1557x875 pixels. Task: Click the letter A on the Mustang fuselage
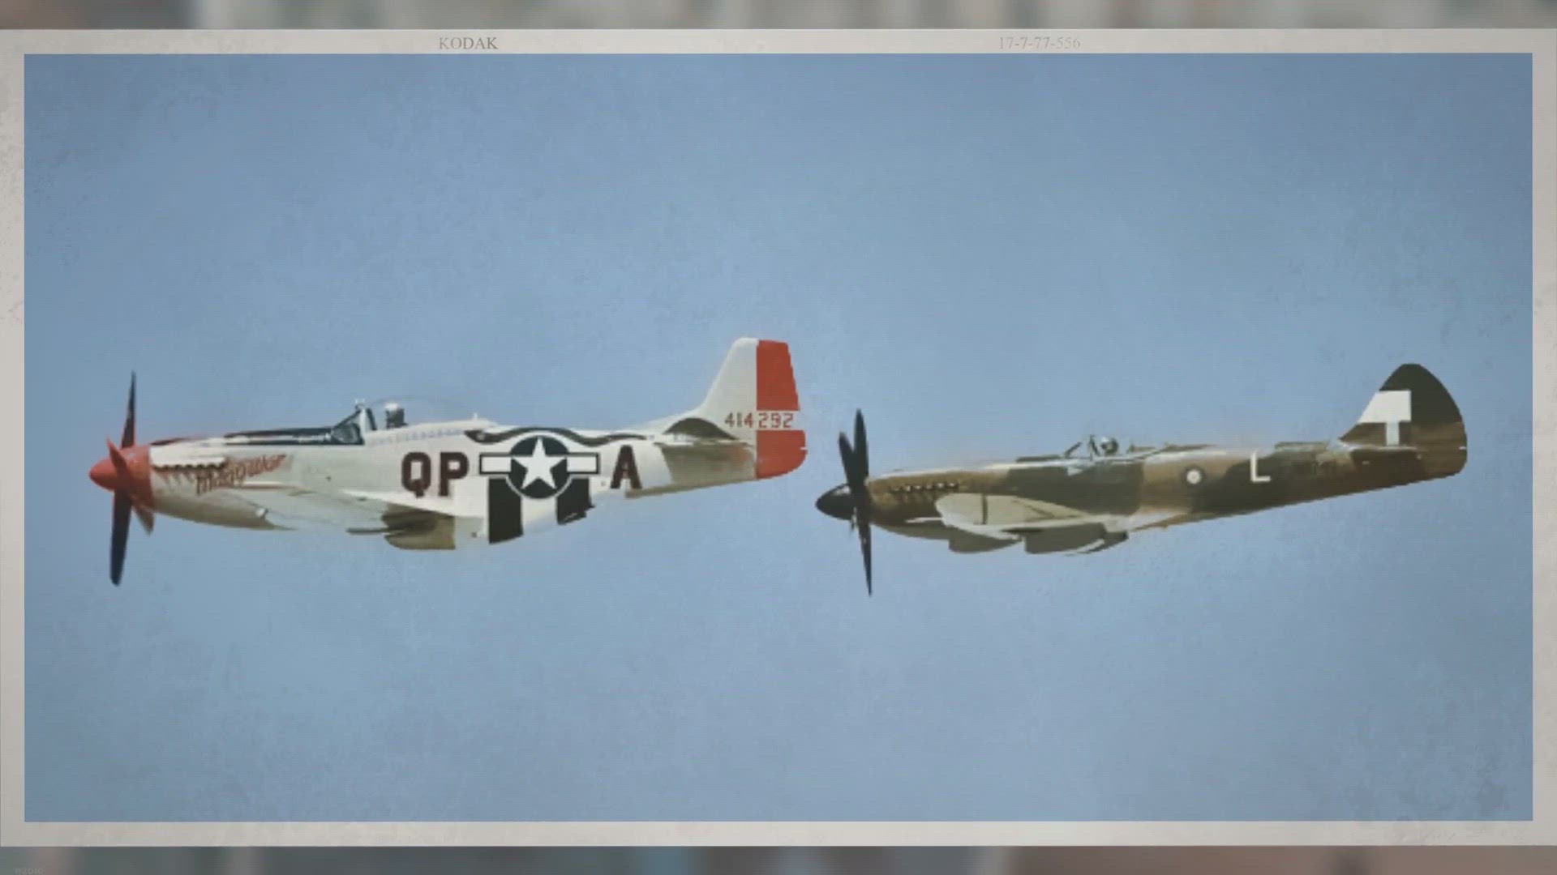625,470
